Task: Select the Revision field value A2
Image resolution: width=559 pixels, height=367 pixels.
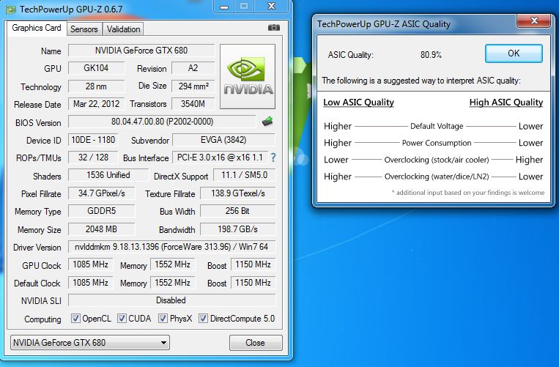Action: pyautogui.click(x=193, y=68)
